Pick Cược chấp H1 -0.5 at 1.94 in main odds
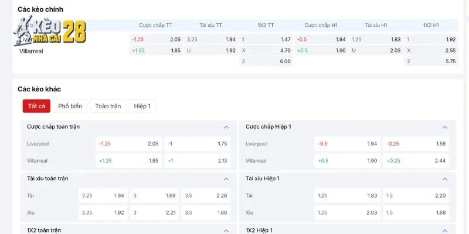 321,39
